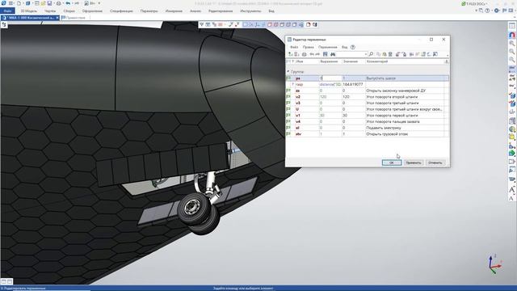This screenshot has width=517, height=291.
Task: Open the Файл menu in main window
Action: (x=7, y=11)
